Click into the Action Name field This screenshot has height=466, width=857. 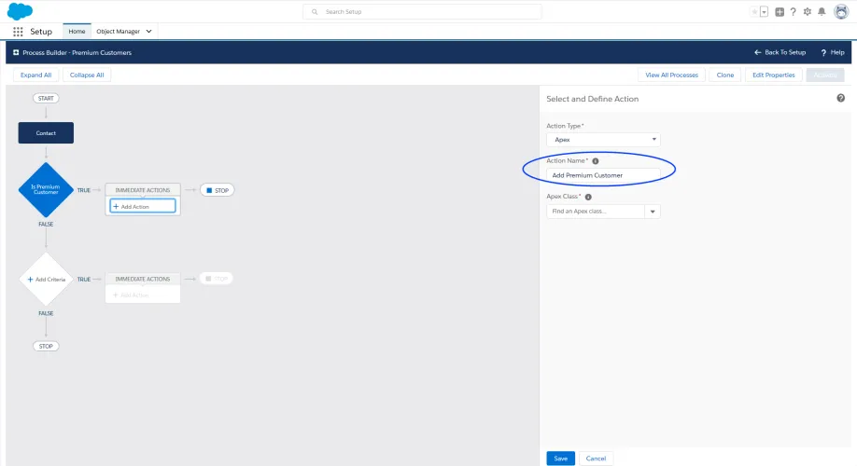(x=603, y=175)
